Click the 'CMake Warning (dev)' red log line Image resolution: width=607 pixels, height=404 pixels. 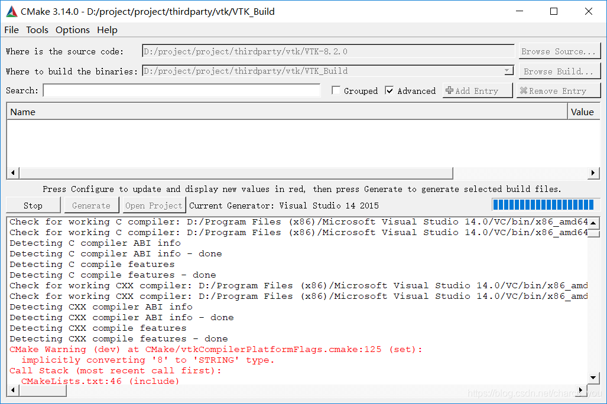coord(216,350)
